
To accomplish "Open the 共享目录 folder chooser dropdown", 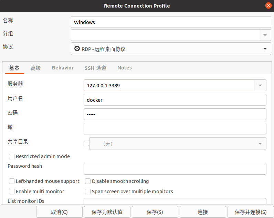I will 178,144.
